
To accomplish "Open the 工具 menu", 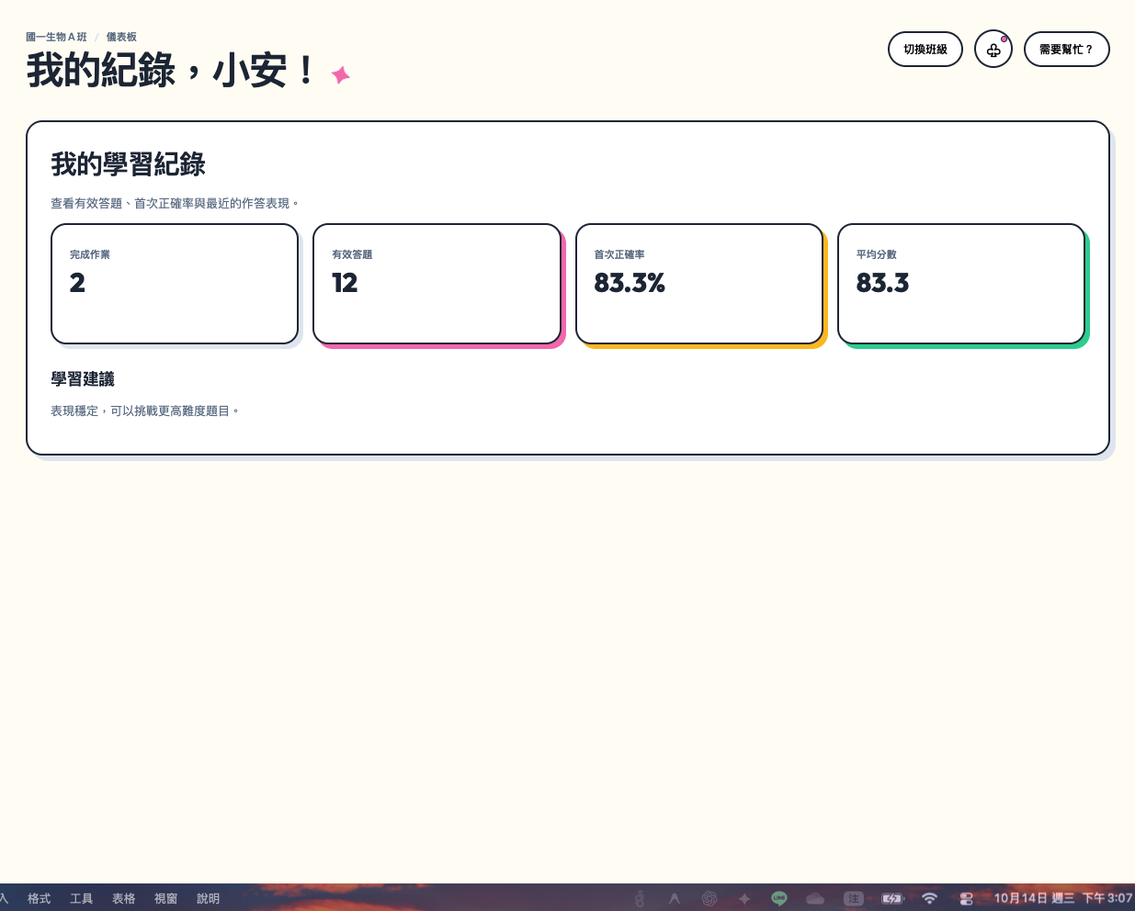I will (81, 898).
